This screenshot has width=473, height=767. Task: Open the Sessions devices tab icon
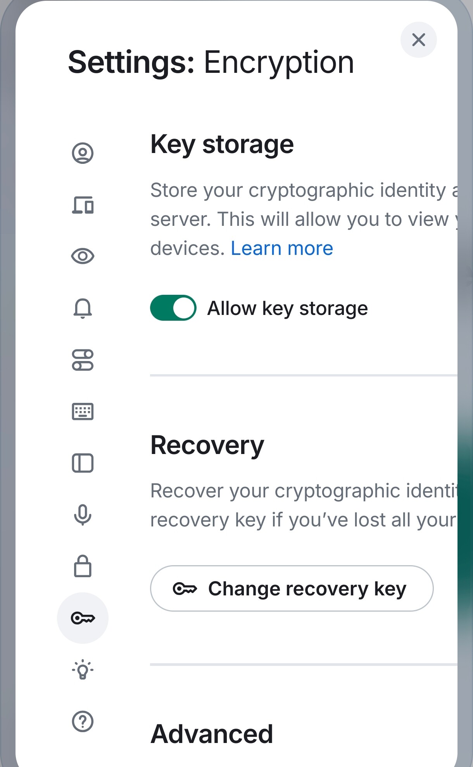[x=83, y=205]
